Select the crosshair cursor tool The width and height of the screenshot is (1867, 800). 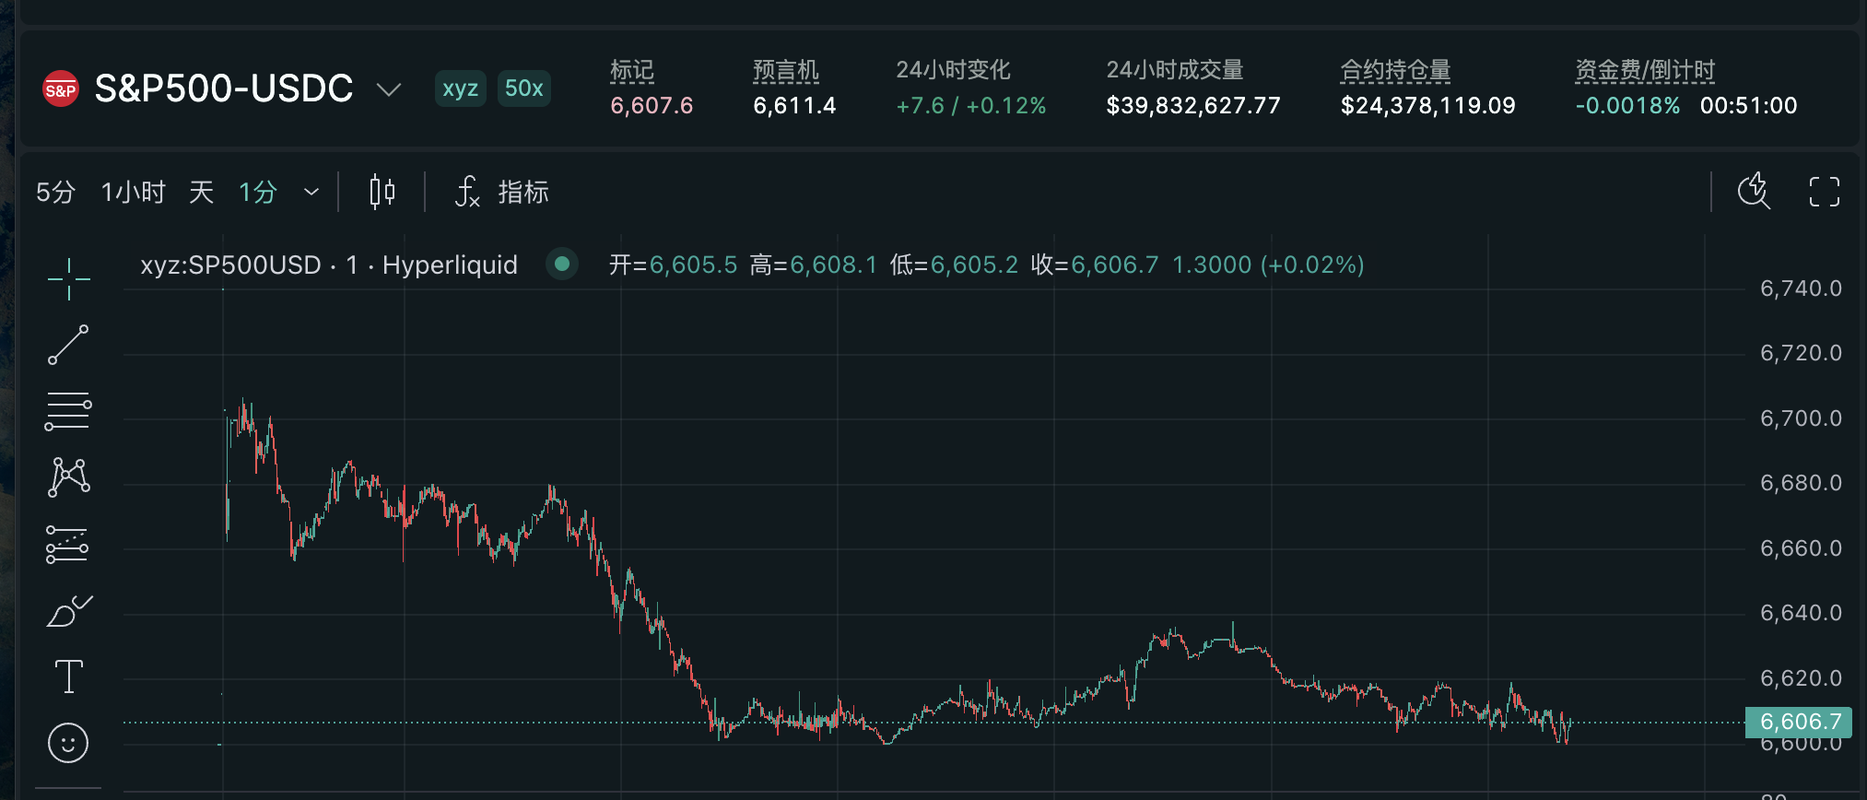(68, 278)
